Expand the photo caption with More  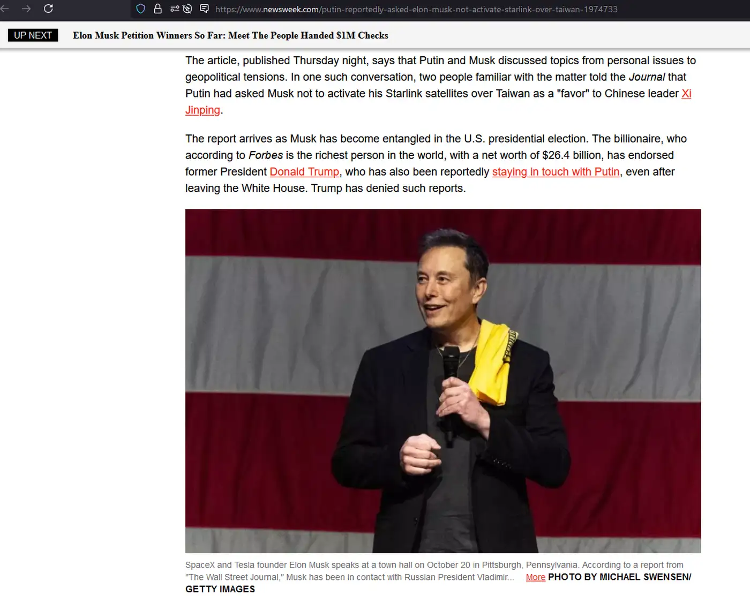click(x=535, y=577)
